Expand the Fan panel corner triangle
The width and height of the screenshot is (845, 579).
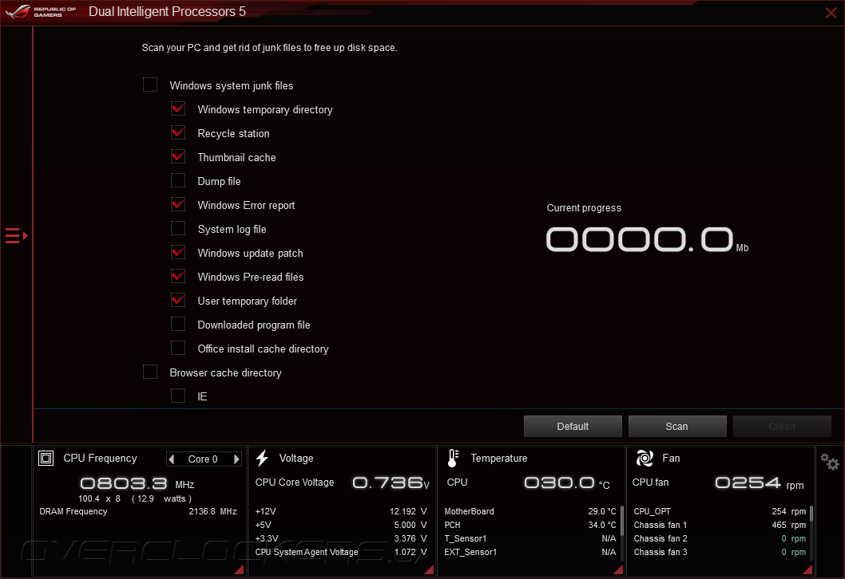click(x=807, y=569)
